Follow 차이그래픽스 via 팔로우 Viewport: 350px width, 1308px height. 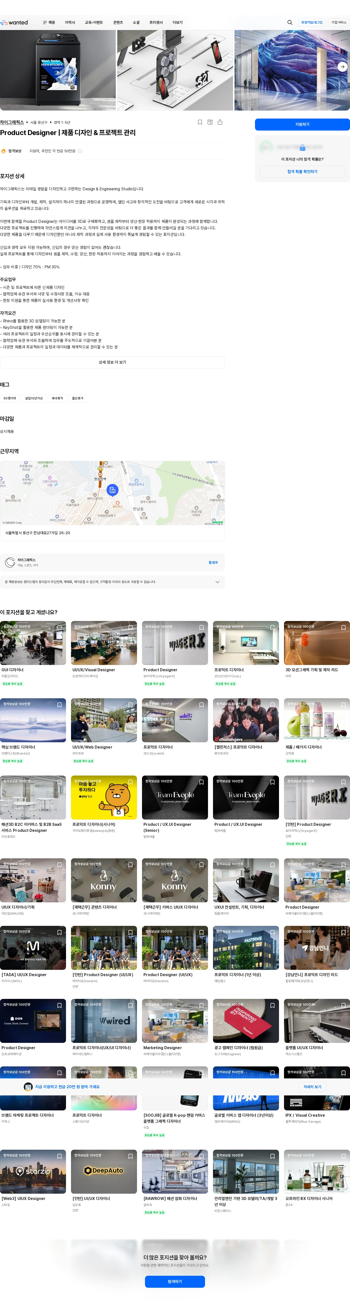coord(213,562)
